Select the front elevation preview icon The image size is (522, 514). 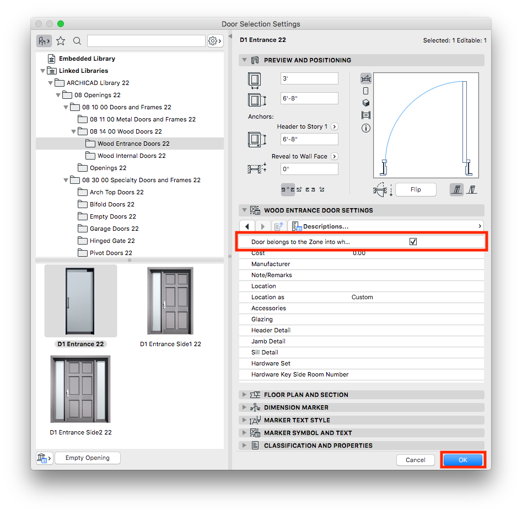coord(366,91)
